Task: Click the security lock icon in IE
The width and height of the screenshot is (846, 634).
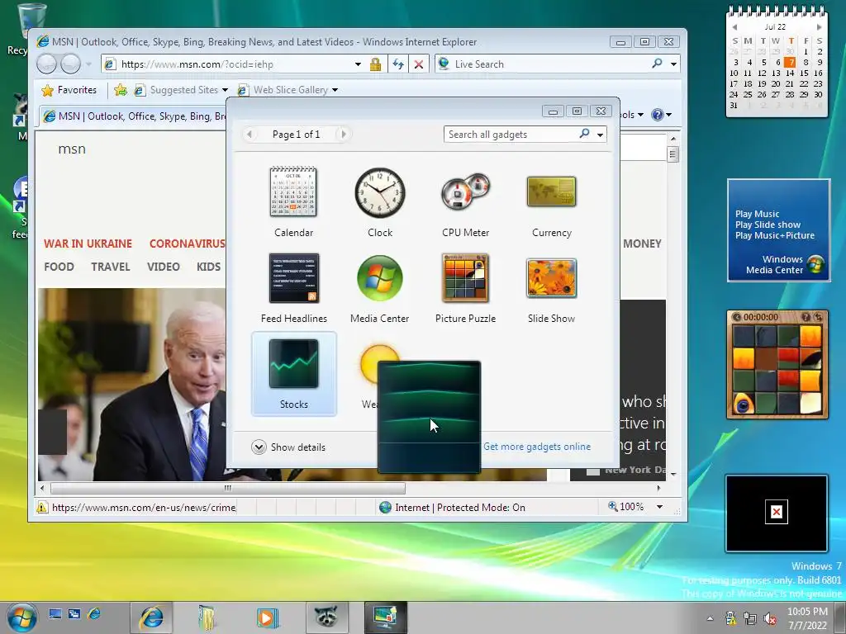Action: click(x=376, y=64)
